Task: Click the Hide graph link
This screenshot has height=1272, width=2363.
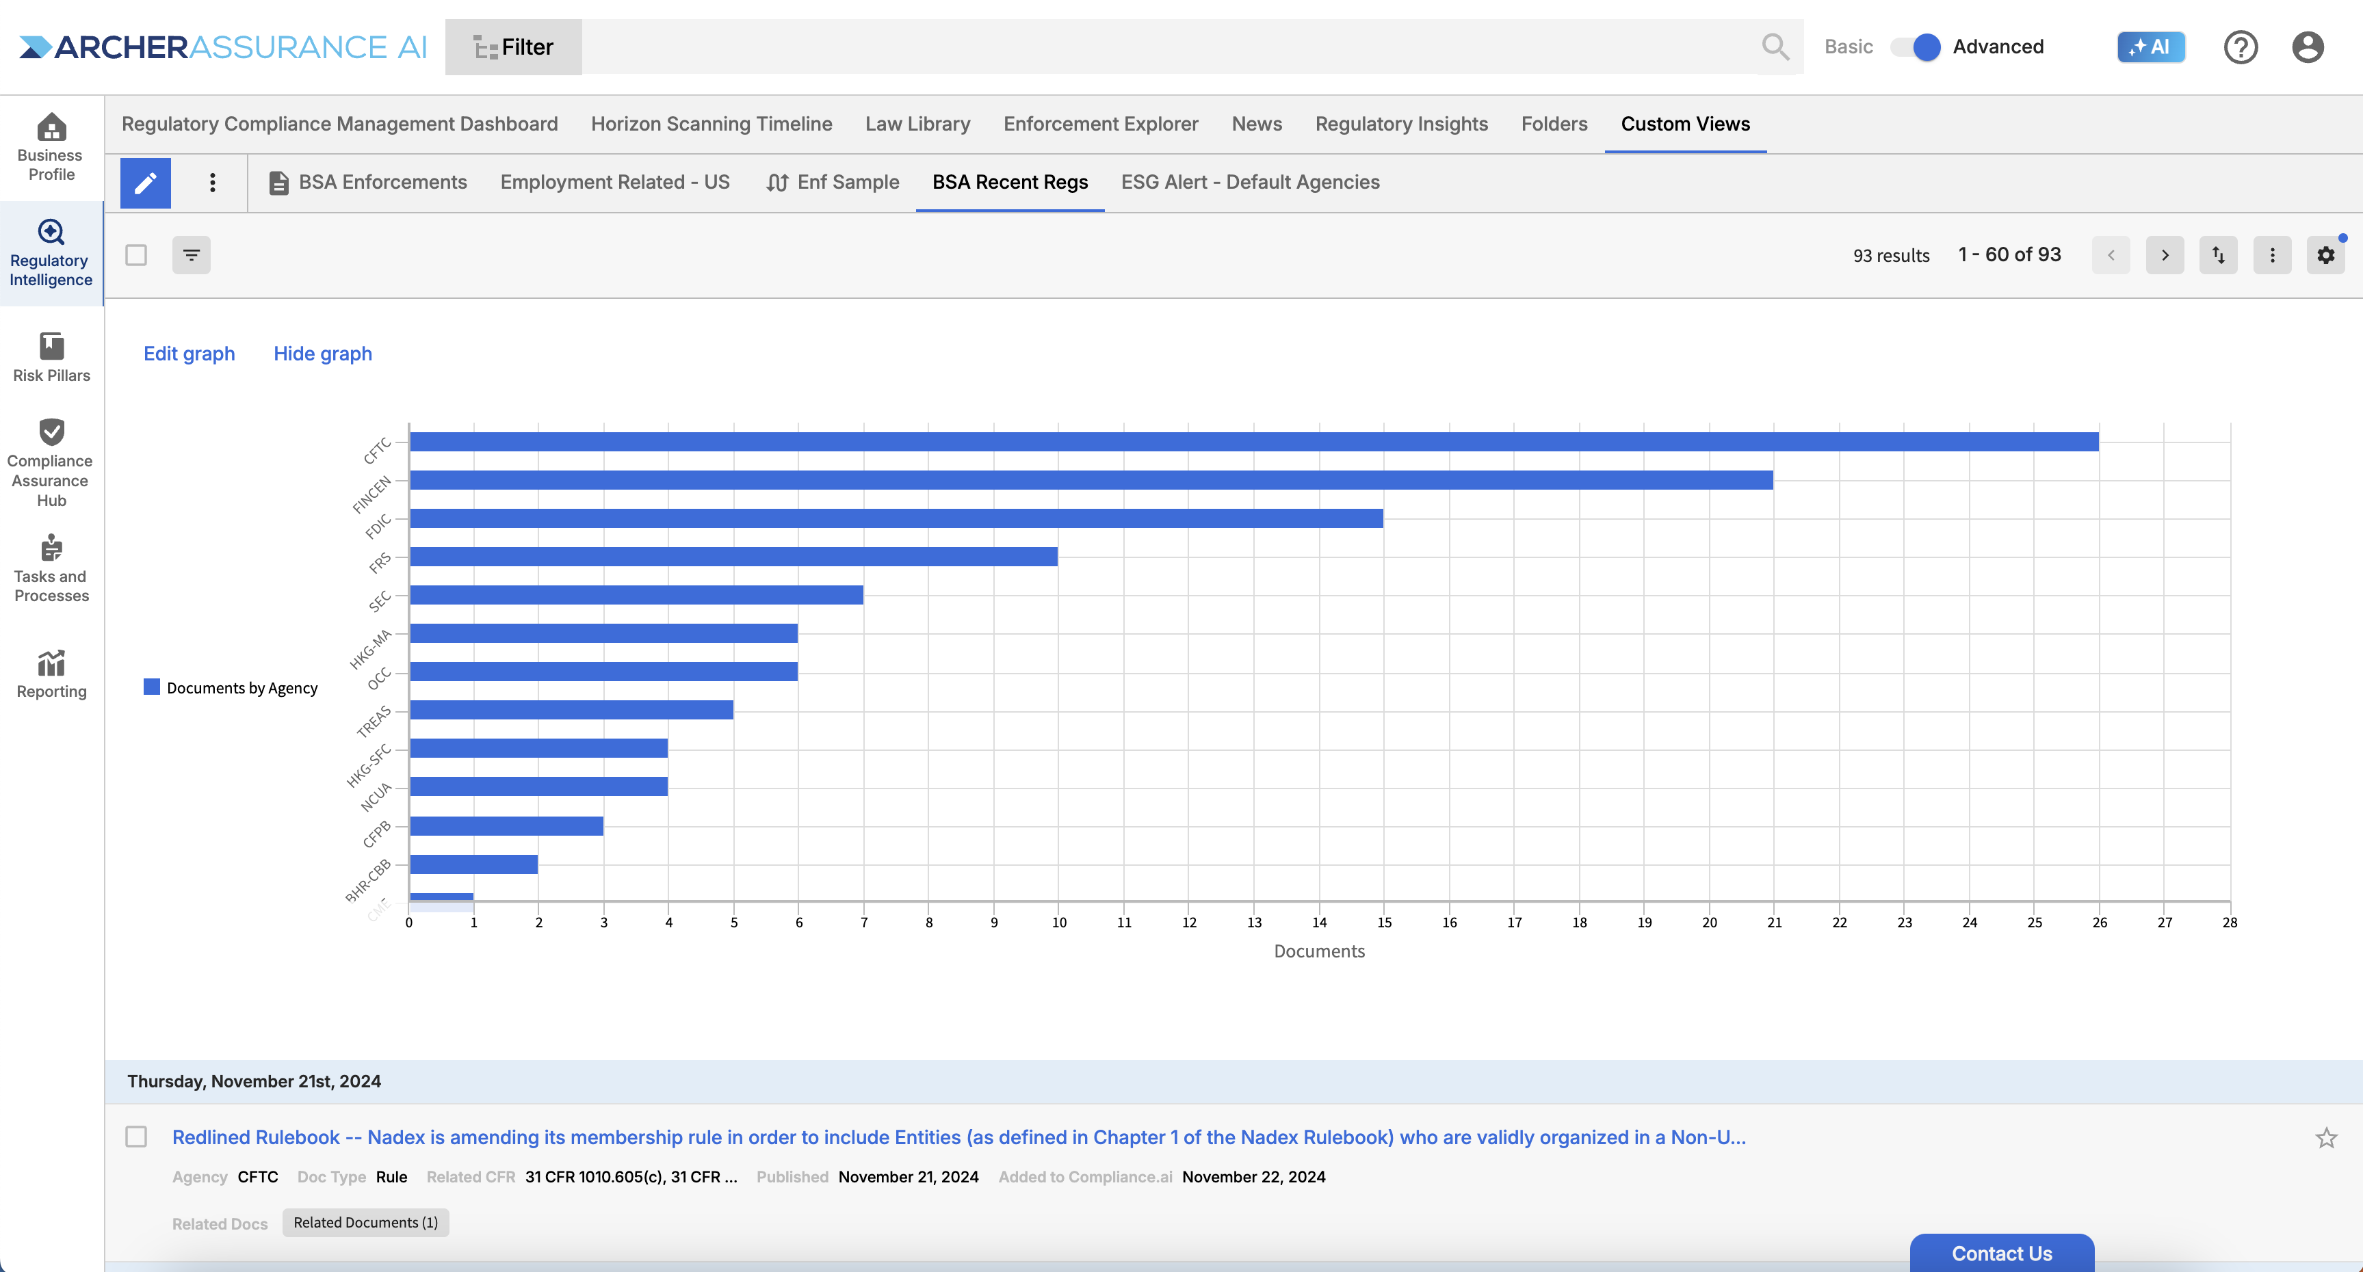Action: [323, 354]
